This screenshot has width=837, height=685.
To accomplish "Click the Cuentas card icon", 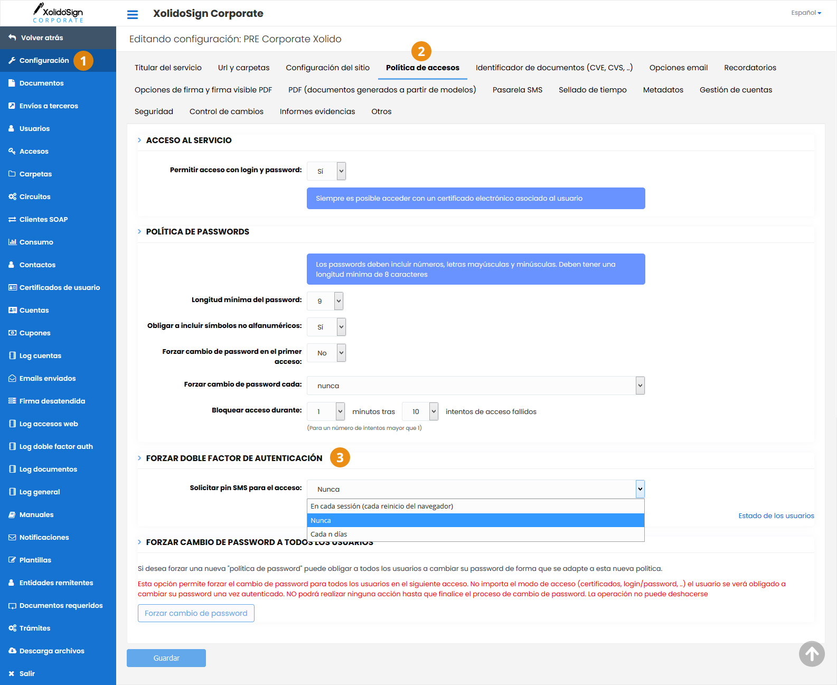I will pos(13,310).
